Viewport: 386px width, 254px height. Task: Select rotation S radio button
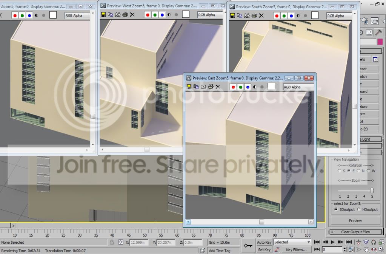[x=340, y=170]
